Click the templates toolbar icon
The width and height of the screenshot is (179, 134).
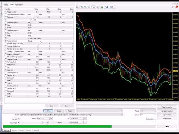pos(112,7)
